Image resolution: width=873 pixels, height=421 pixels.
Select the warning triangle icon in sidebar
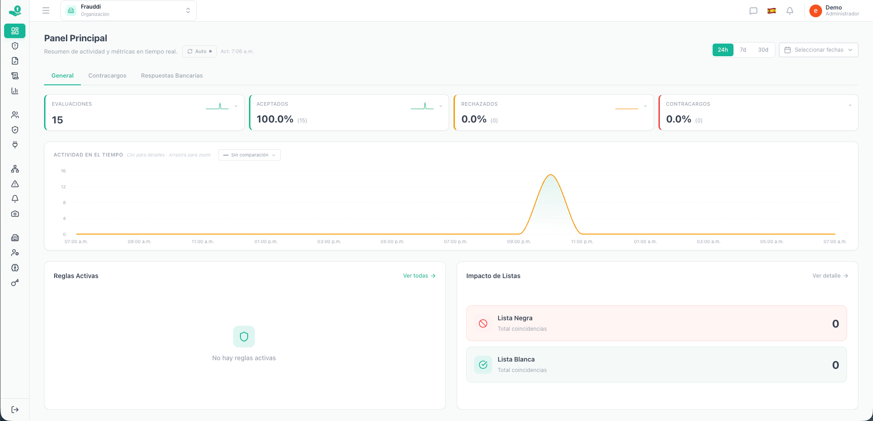click(15, 184)
